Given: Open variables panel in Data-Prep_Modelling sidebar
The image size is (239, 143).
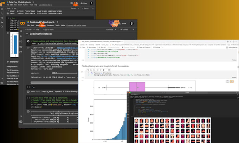Looking at the screenshot, I should pos(2,18).
